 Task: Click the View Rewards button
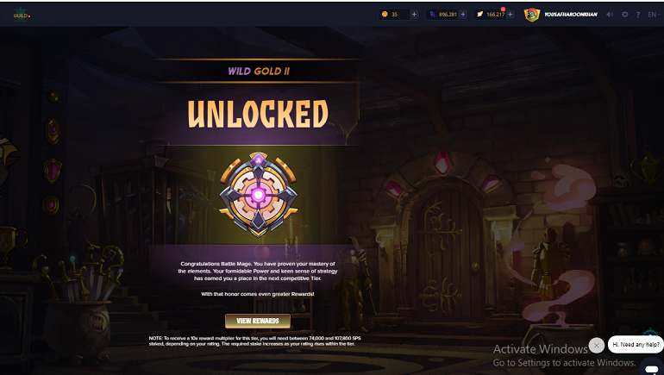258,321
